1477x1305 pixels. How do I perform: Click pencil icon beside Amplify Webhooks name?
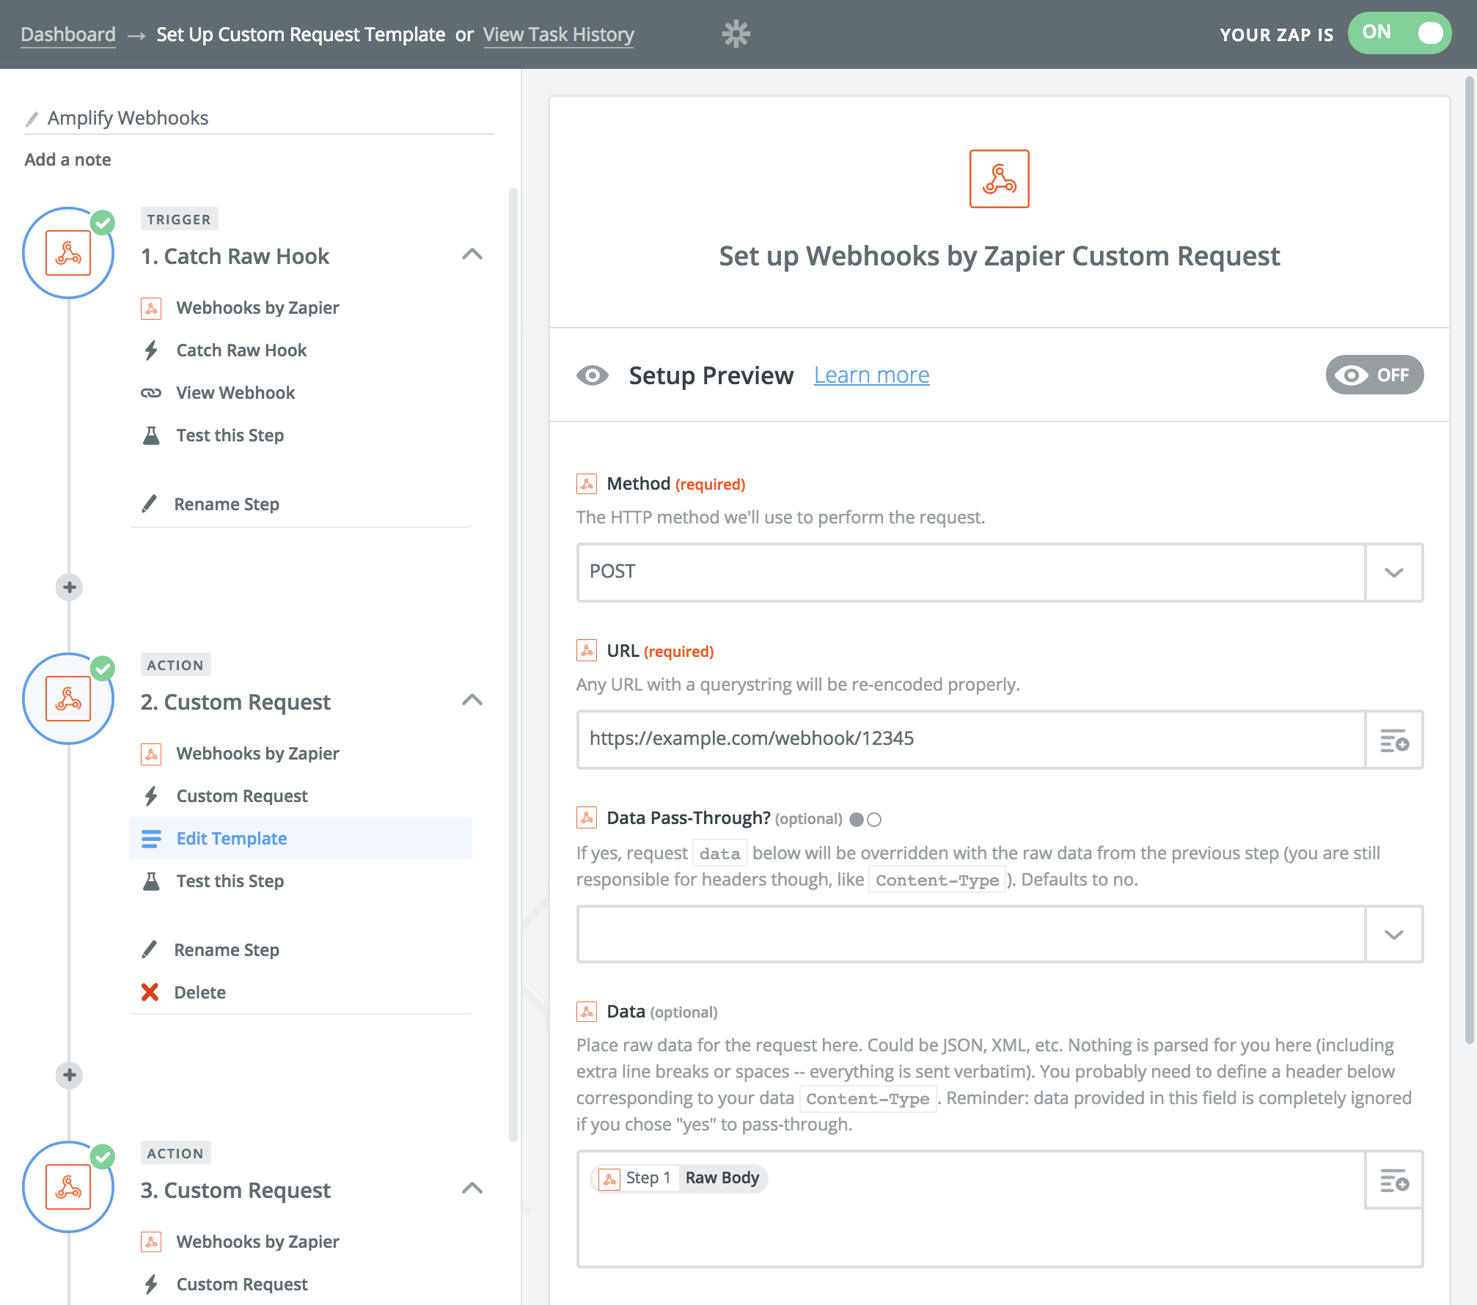pos(32,119)
